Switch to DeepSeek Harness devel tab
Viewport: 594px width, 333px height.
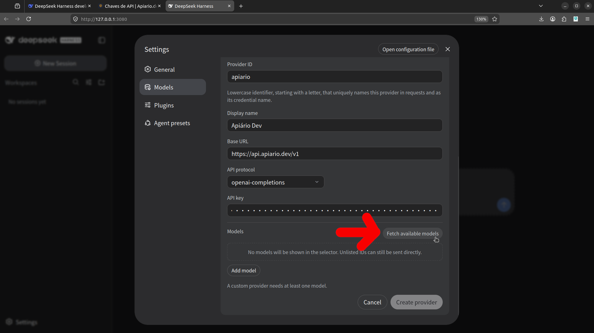(59, 6)
